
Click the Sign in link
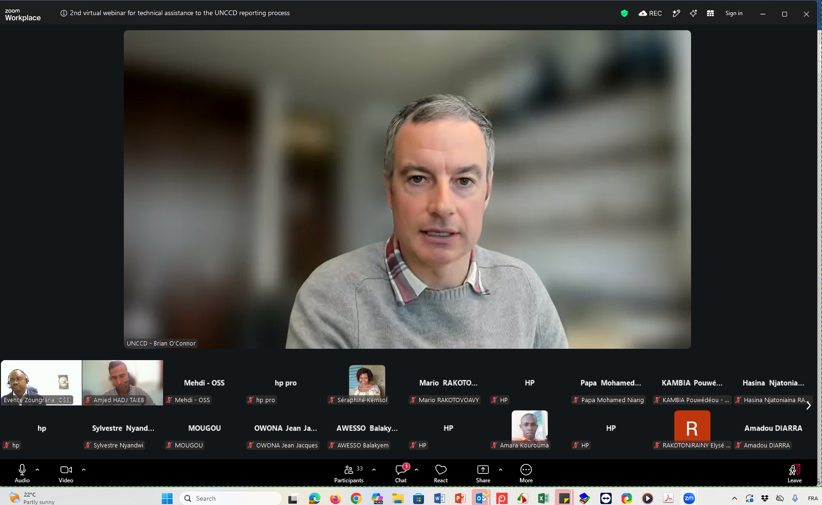point(734,13)
